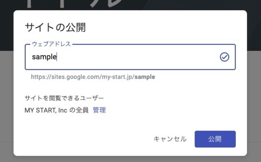261x162 pixels.
Task: Click the blue 公開 publish button
Action: coord(215,139)
